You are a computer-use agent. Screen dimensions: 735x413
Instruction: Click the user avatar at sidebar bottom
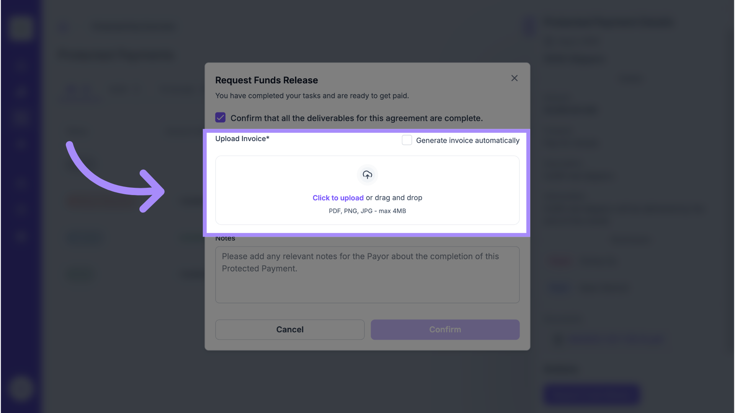tap(21, 388)
